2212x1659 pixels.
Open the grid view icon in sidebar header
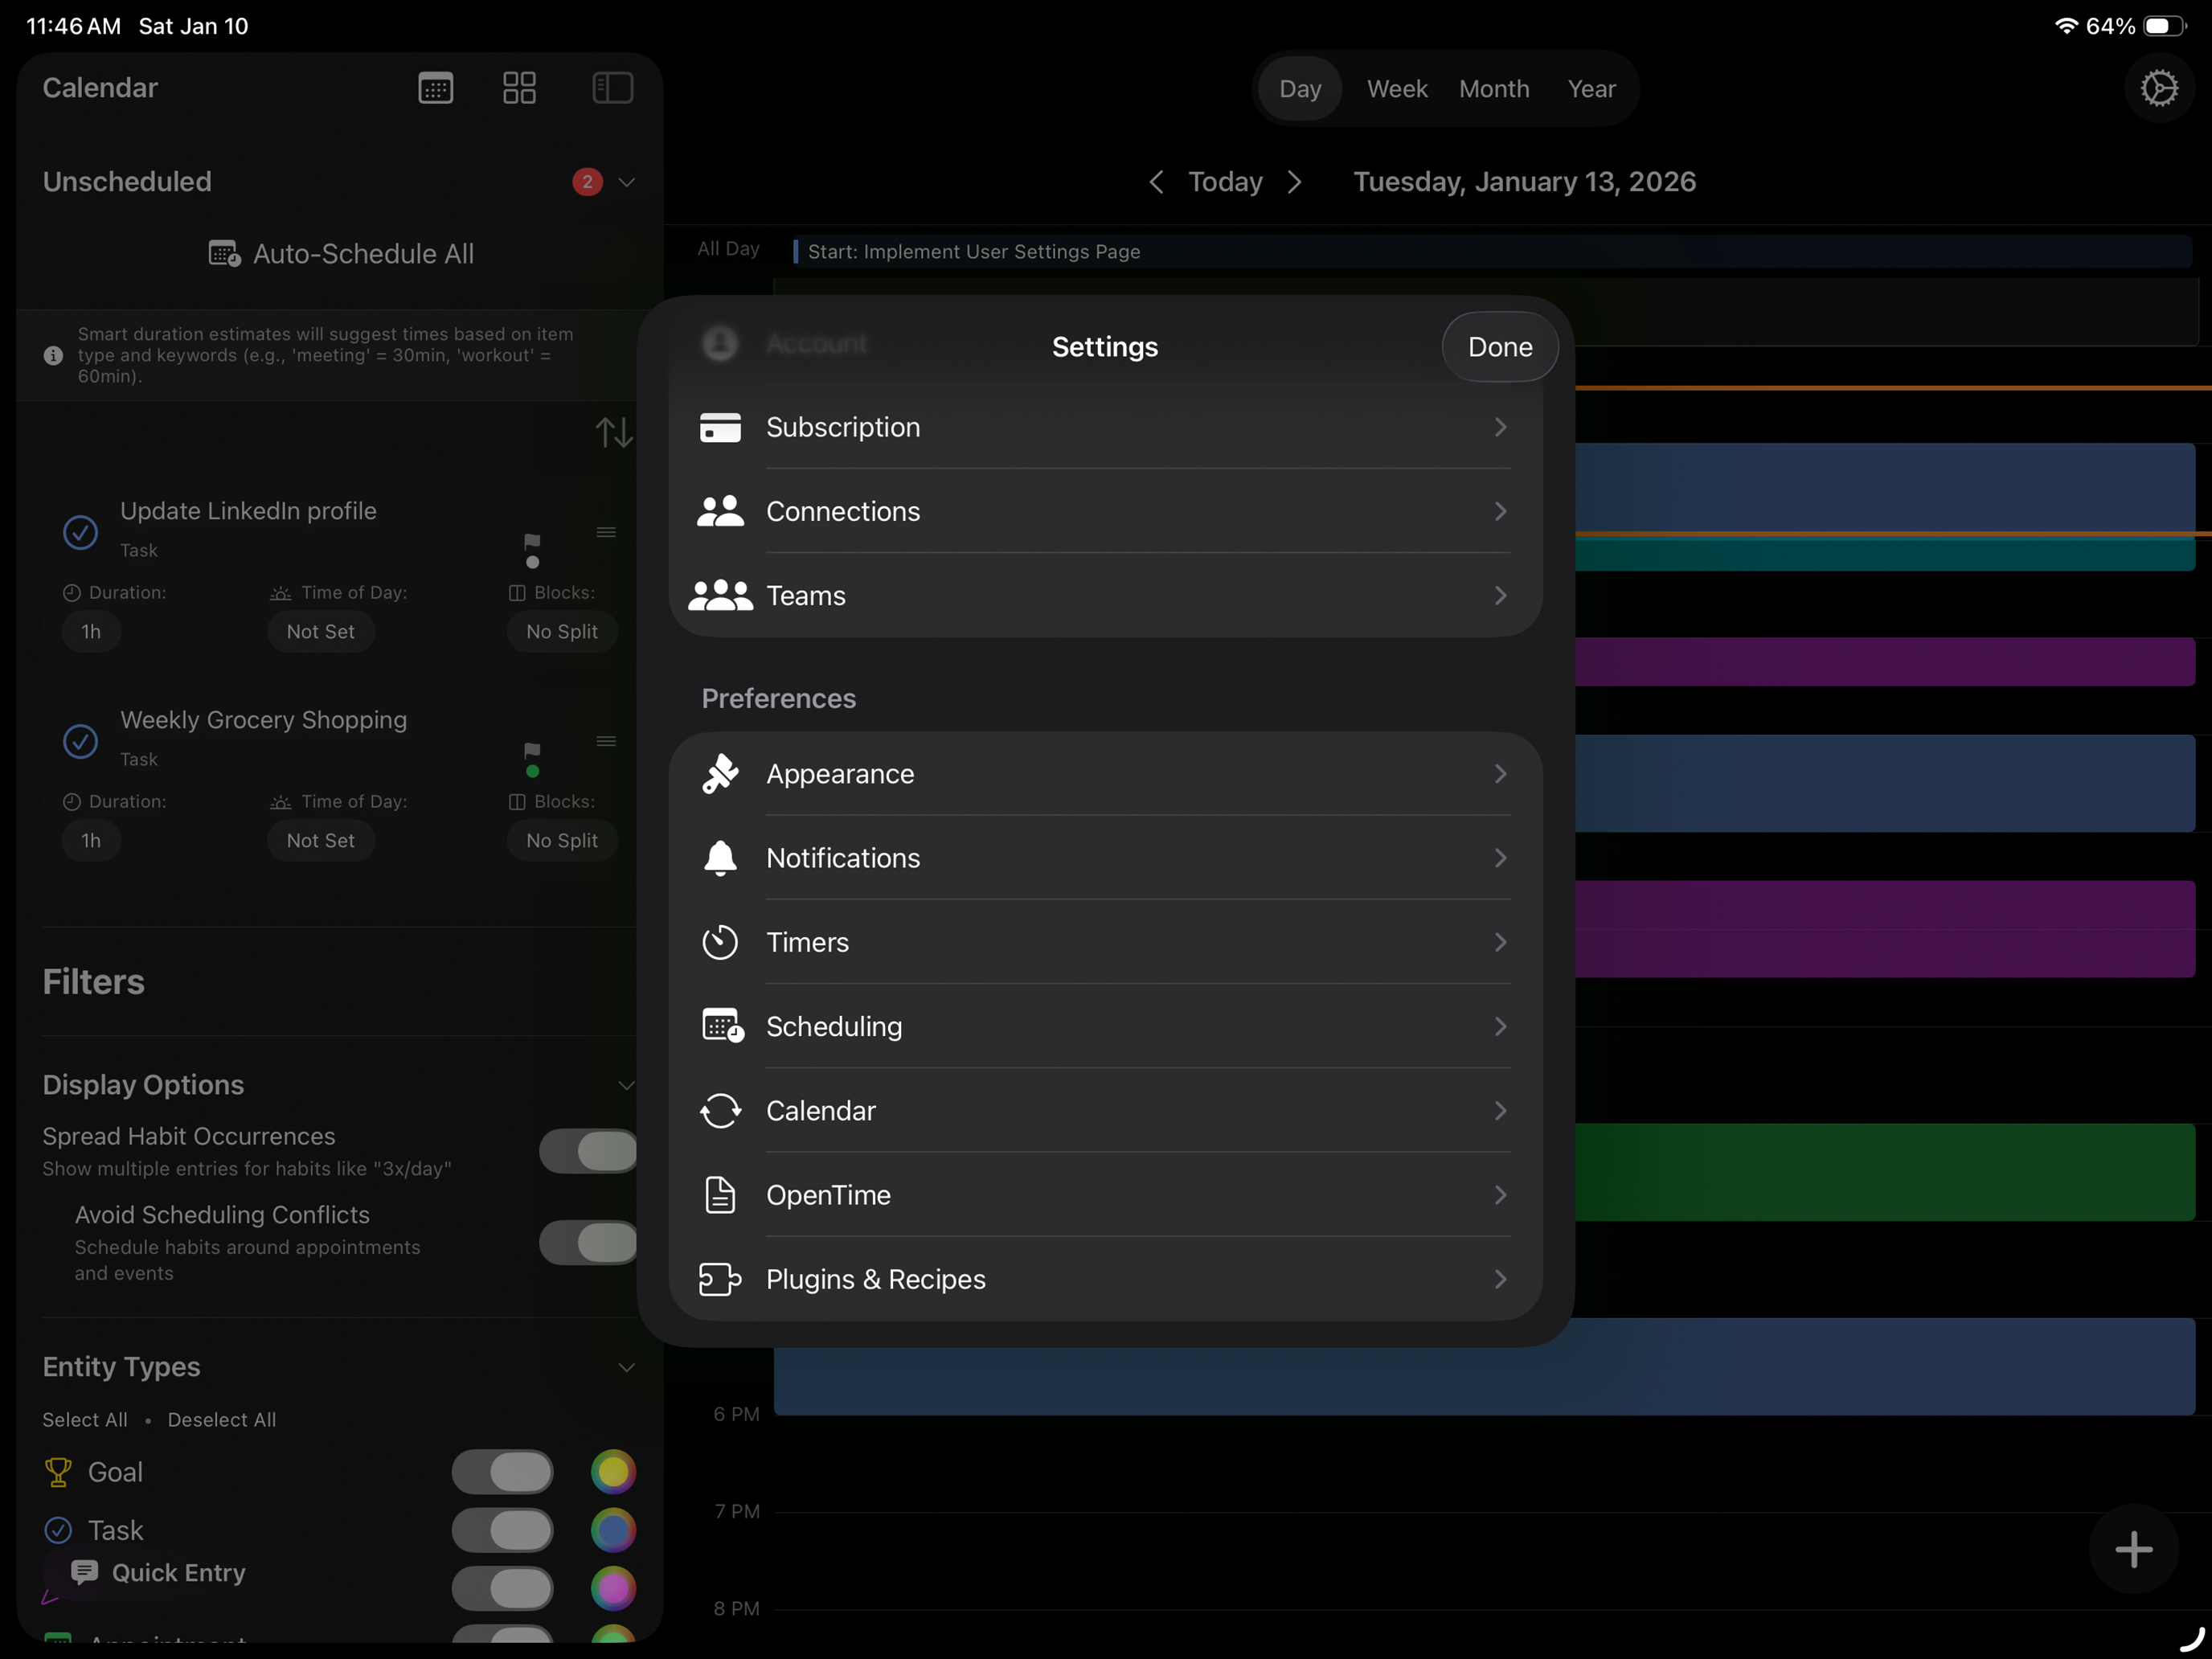[519, 88]
